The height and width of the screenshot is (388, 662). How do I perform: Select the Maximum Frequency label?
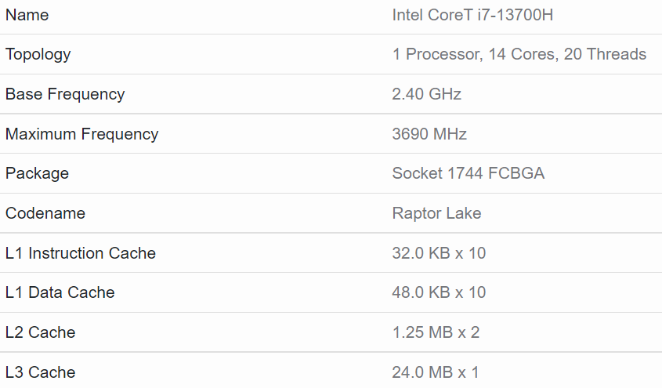point(82,134)
